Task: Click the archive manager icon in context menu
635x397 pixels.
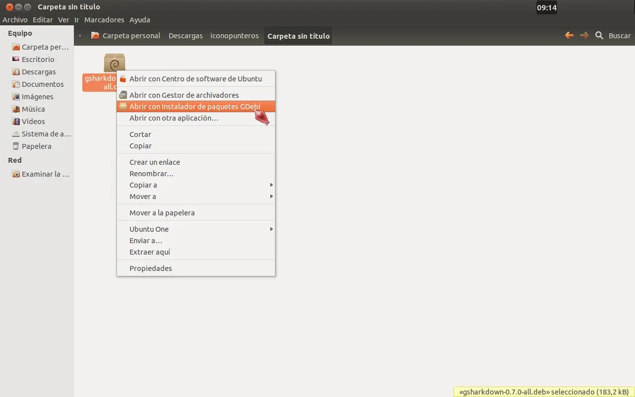Action: point(123,95)
